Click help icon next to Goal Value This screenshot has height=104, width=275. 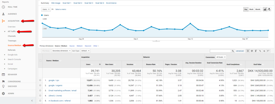click(263, 64)
